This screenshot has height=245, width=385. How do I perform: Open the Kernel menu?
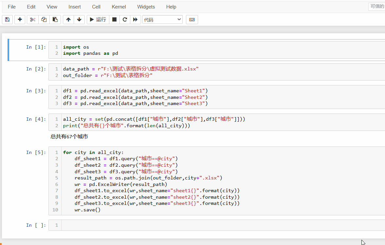tap(119, 7)
